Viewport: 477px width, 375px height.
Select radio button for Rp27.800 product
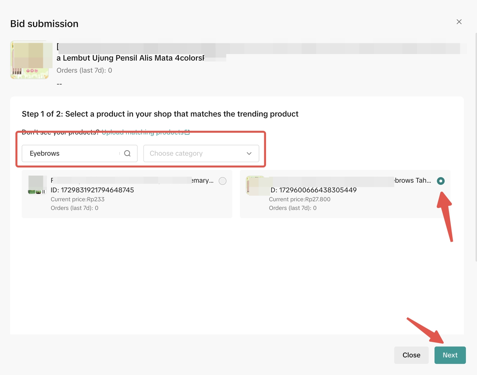pos(440,181)
